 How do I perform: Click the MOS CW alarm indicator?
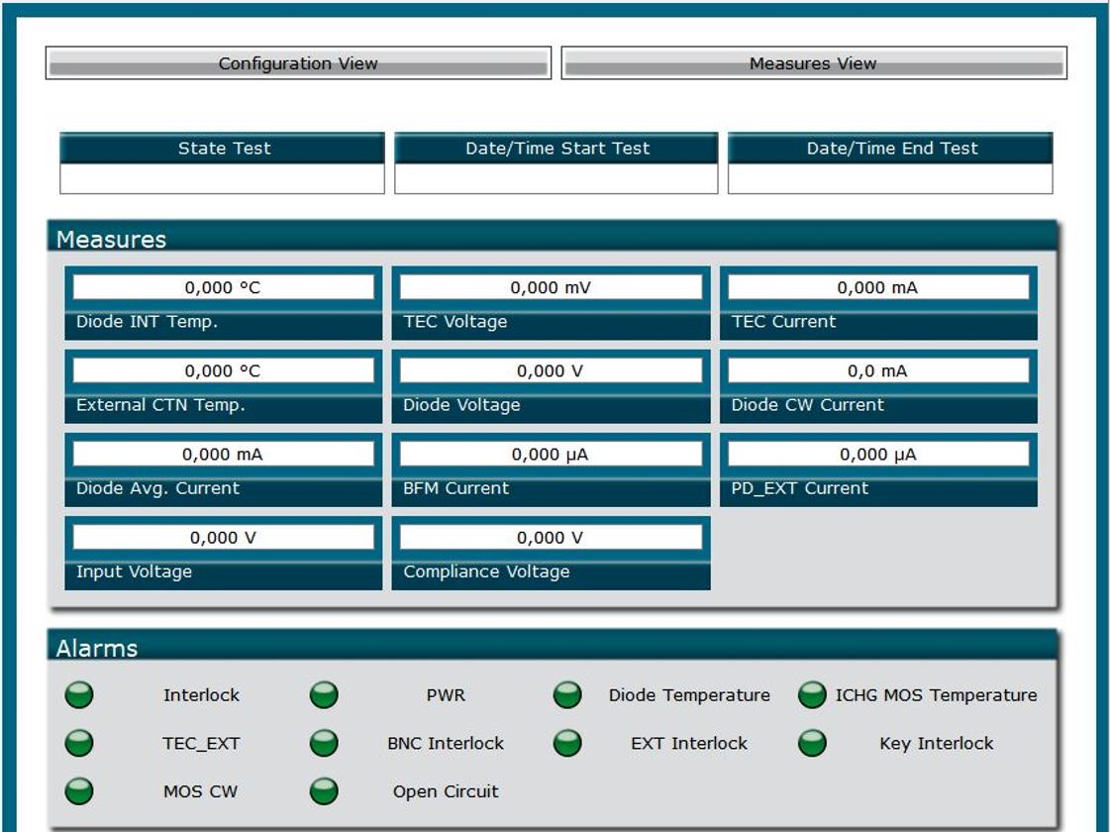pos(79,791)
